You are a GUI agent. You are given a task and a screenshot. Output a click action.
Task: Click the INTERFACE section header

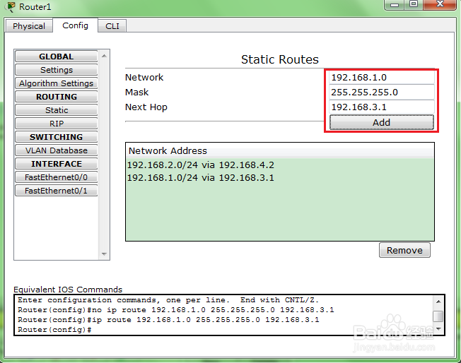56,164
